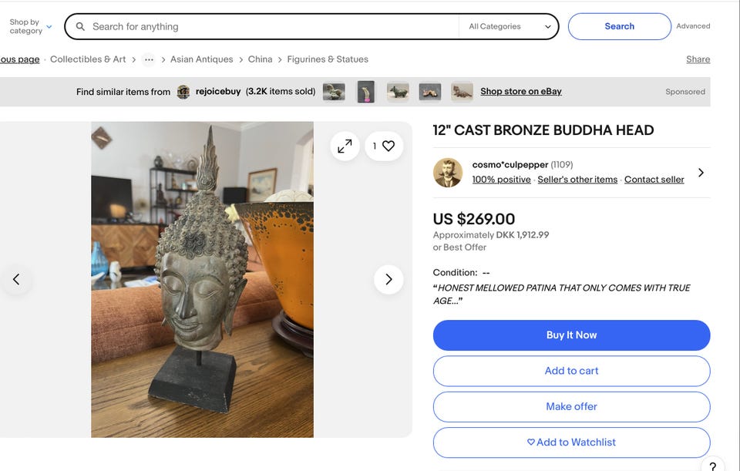Open the cosmo*culpepper seller profile picture
The height and width of the screenshot is (471, 740).
[448, 173]
